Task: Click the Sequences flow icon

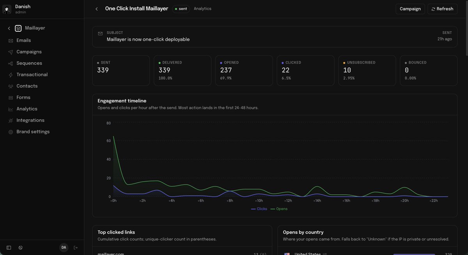Action: pyautogui.click(x=11, y=63)
